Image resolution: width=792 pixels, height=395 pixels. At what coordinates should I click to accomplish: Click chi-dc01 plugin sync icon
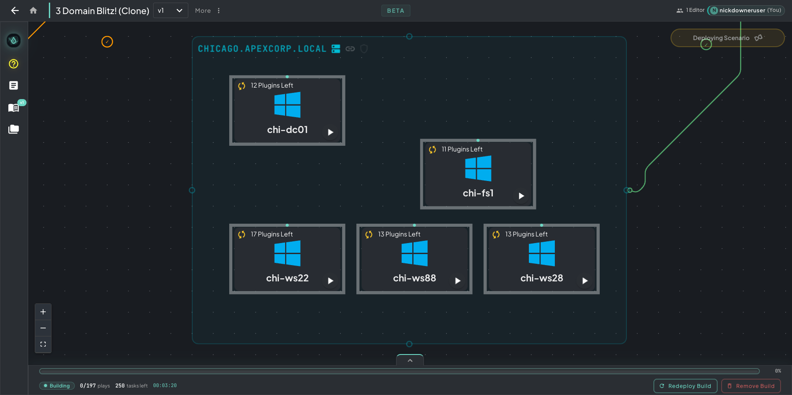pos(242,86)
